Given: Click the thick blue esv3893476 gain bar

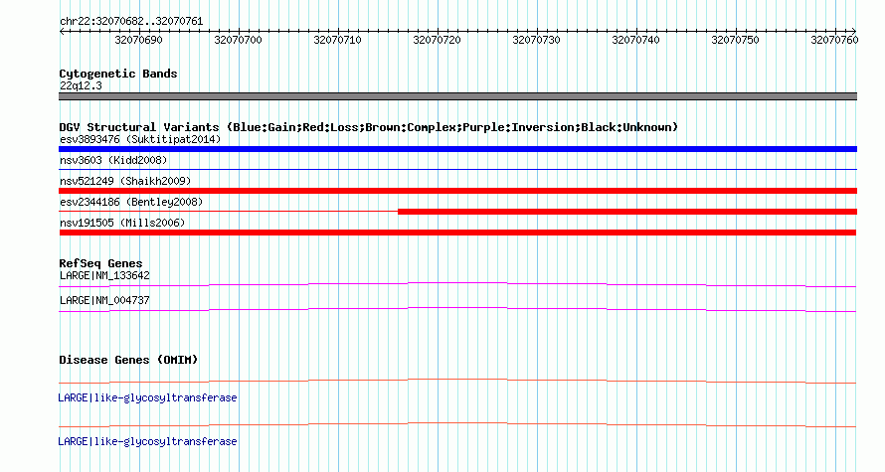Looking at the screenshot, I should tap(457, 149).
